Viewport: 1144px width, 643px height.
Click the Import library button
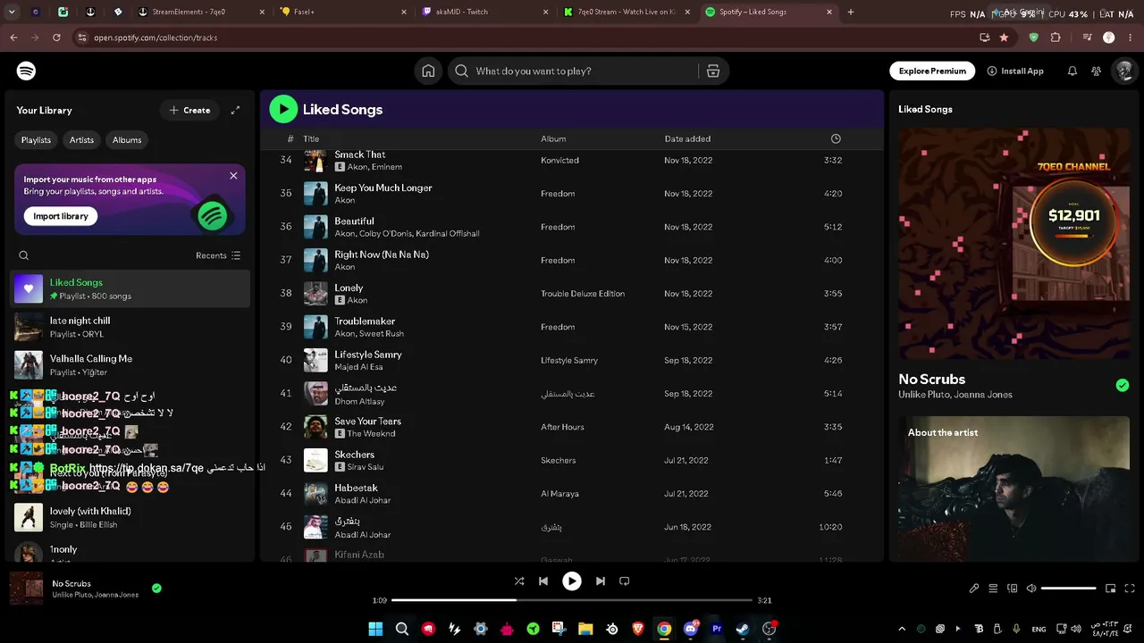click(61, 216)
